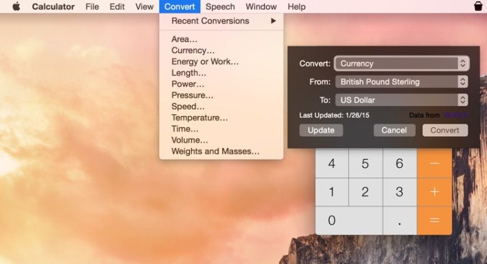Select Temperature… conversion
Image resolution: width=487 pixels, height=264 pixels.
pyautogui.click(x=221, y=118)
